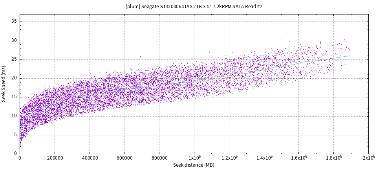Click the 400000 tick label on the x-axis
The image size is (377, 169).
(90, 158)
